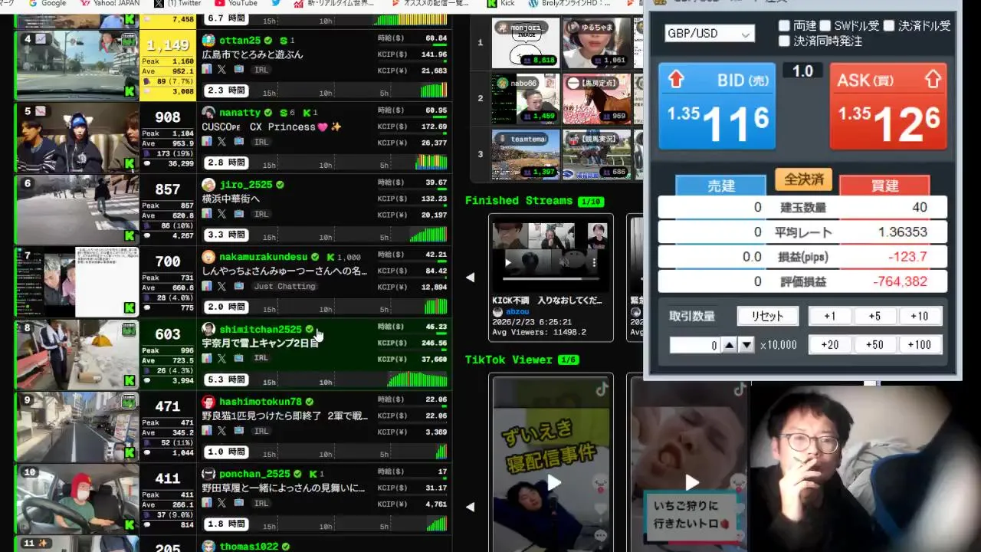Click the BID up-arrow icon
This screenshot has width=981, height=552.
(676, 80)
